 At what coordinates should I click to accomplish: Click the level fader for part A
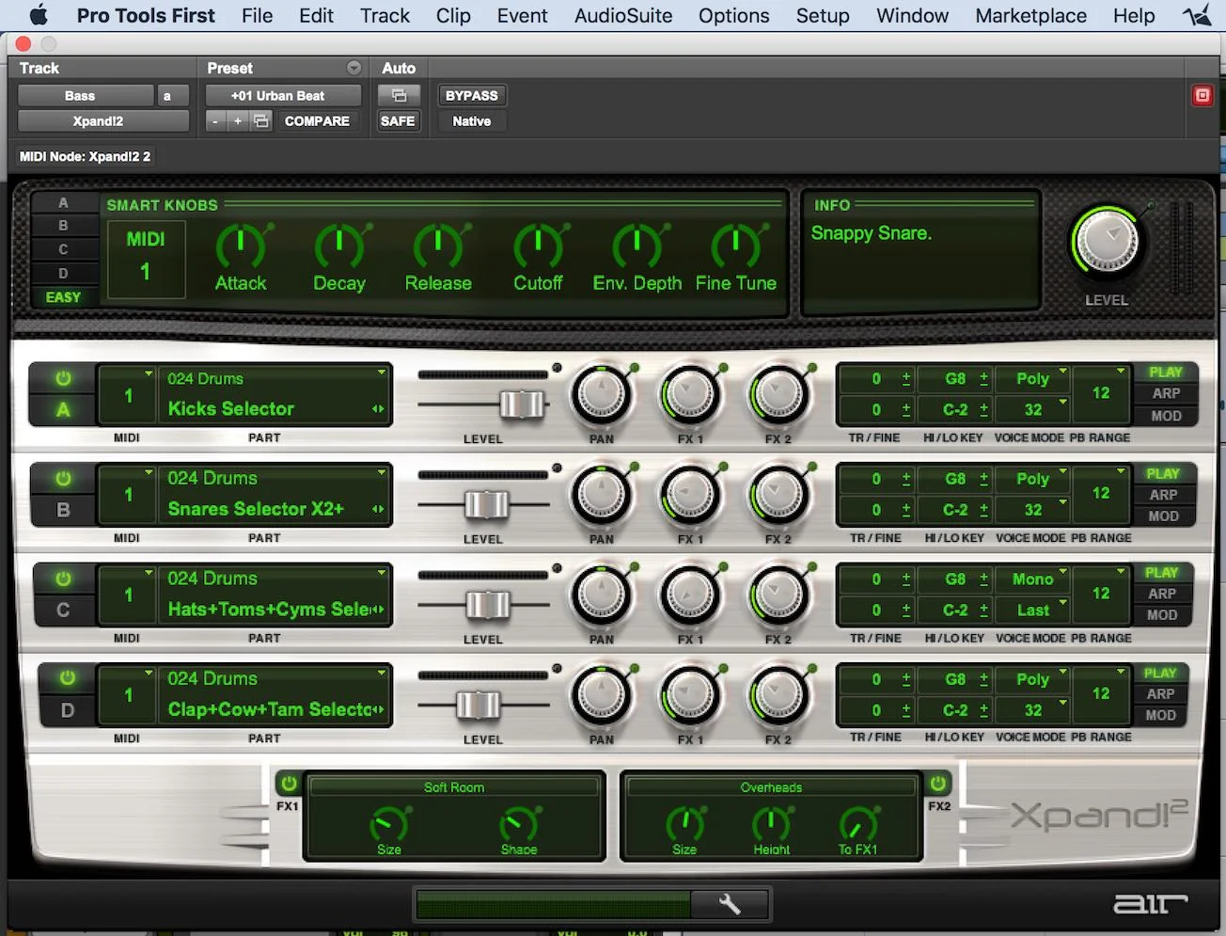[x=522, y=405]
